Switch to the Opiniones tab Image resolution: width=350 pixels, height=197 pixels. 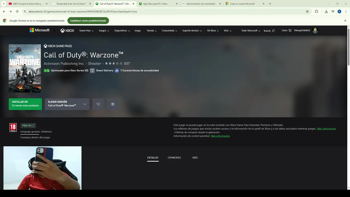(x=174, y=158)
